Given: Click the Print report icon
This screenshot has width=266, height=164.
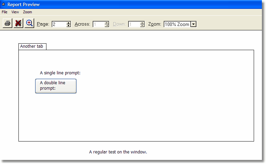Looking at the screenshot, I should (8, 23).
